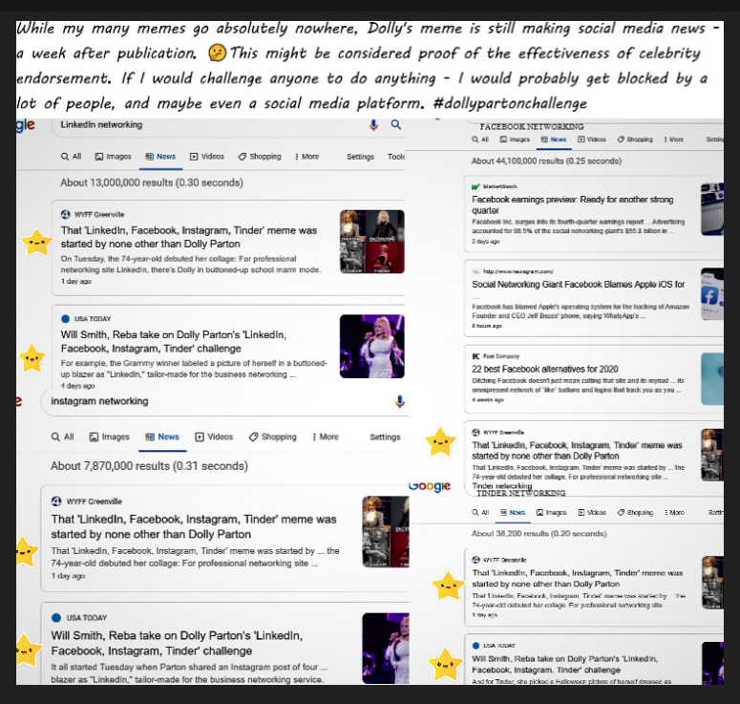Select News tab in Facebook networking results
Image resolution: width=740 pixels, height=704 pixels.
(x=554, y=139)
